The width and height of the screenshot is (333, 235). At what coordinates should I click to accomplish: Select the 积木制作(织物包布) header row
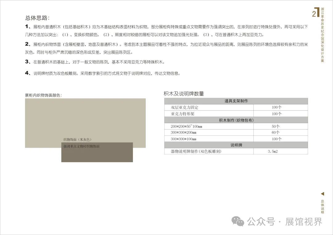click(x=236, y=120)
